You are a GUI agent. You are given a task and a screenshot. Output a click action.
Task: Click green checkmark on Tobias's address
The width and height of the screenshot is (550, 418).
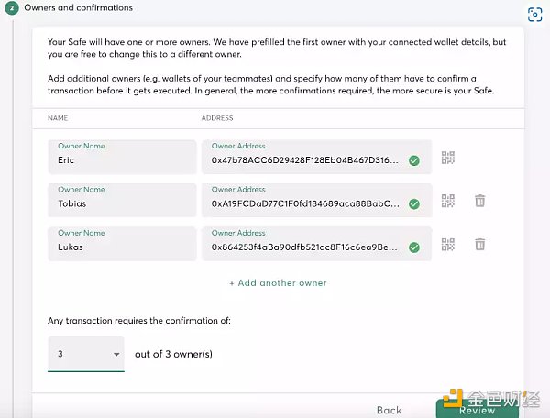pos(414,204)
